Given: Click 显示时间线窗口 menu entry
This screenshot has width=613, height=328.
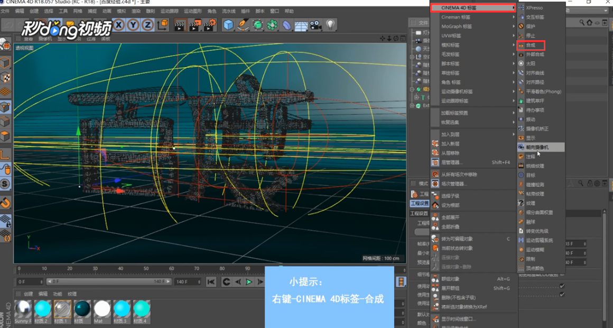Looking at the screenshot, I should tap(473, 319).
